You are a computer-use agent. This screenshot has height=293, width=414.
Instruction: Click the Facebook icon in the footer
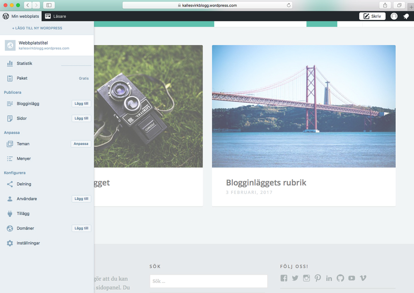pyautogui.click(x=284, y=278)
